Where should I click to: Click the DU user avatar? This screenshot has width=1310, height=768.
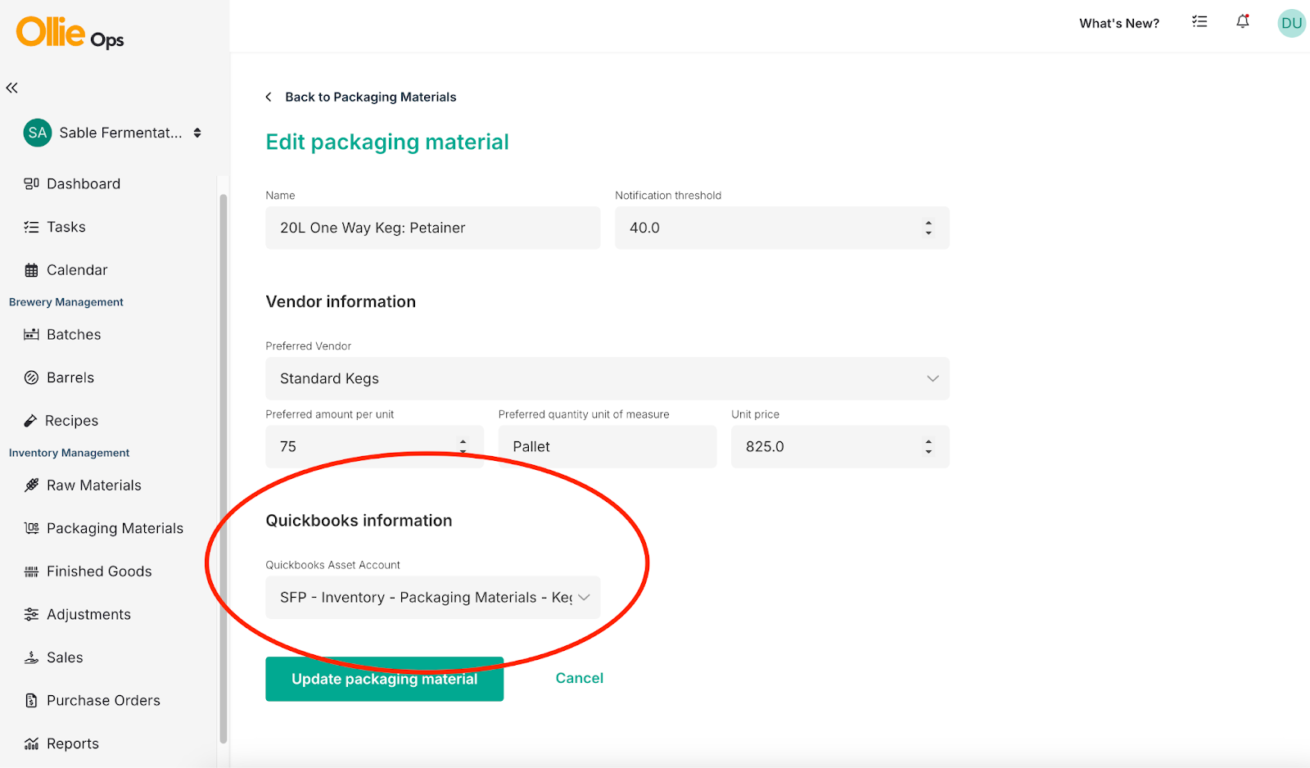tap(1291, 23)
